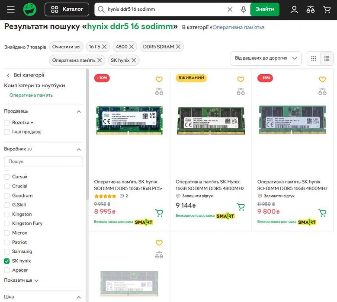Add -18% SK hynix to wishlist
The width and height of the screenshot is (337, 302).
(322, 79)
